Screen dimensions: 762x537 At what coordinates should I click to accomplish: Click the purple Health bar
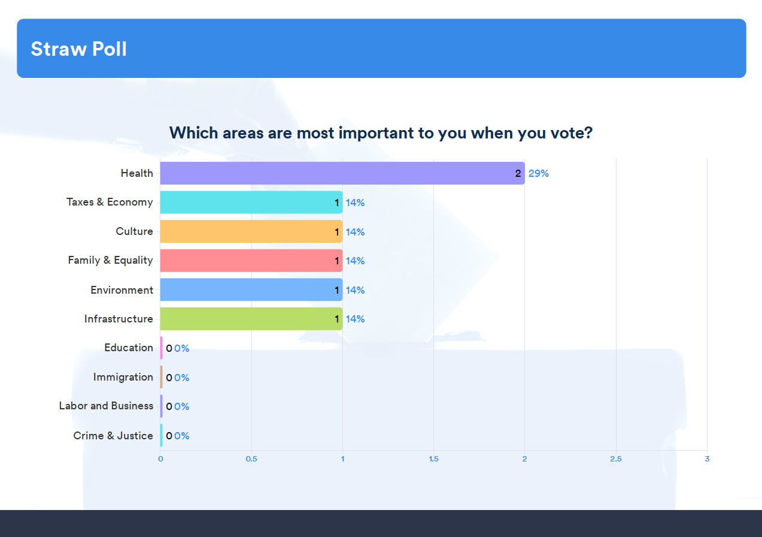click(x=342, y=173)
